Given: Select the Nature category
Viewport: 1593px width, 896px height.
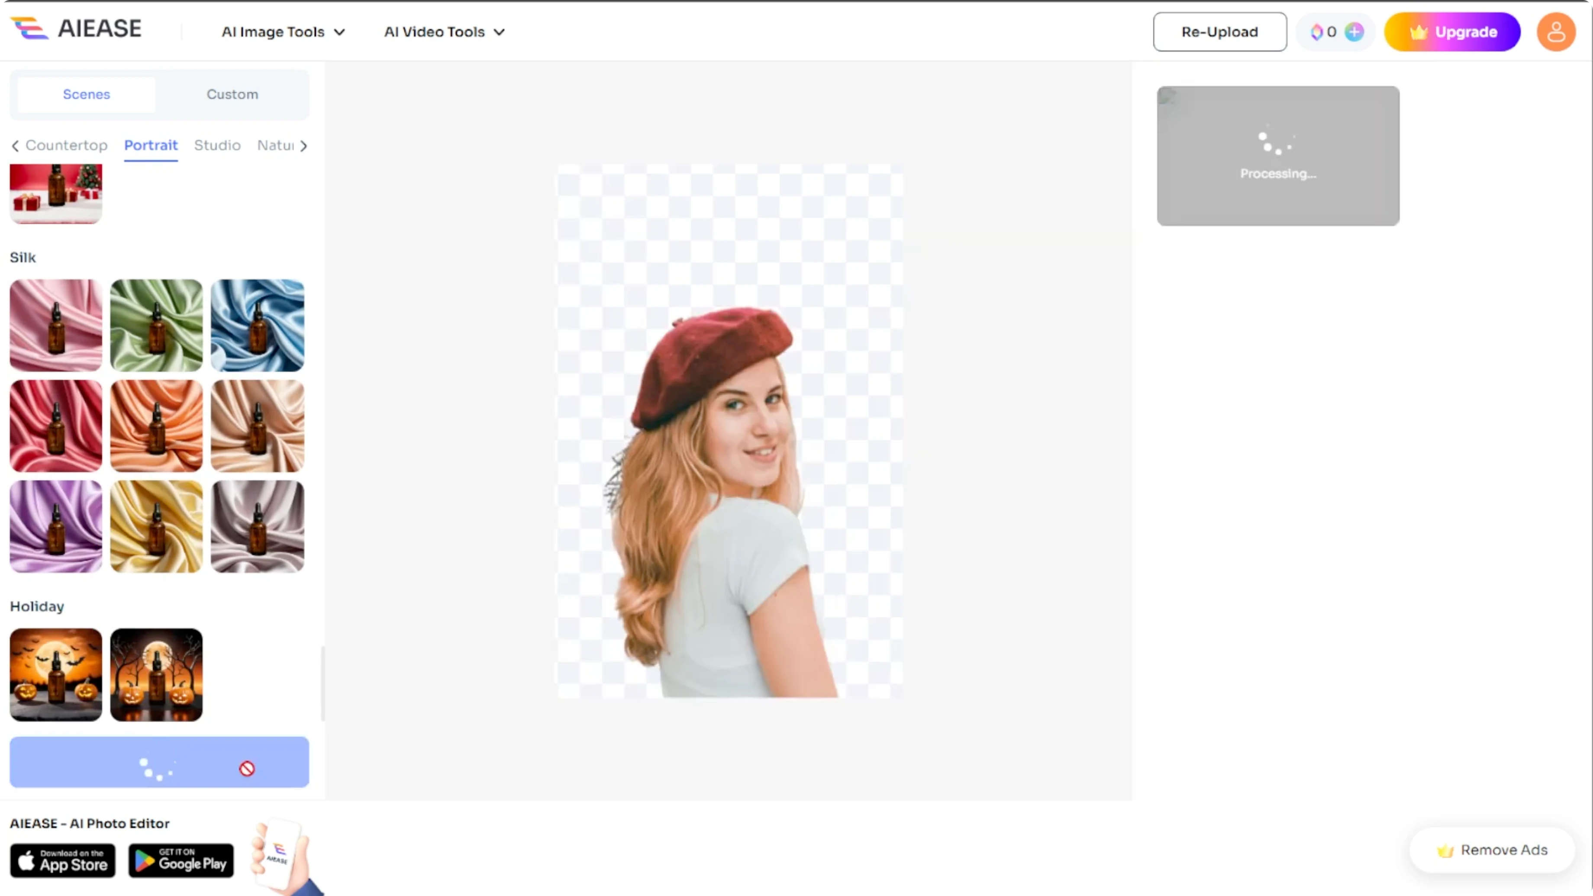Looking at the screenshot, I should (x=275, y=145).
